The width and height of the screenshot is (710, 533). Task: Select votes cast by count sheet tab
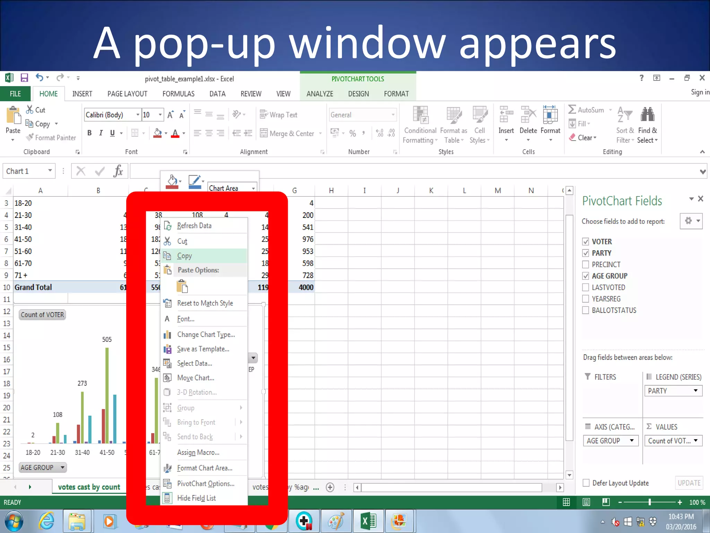(89, 487)
